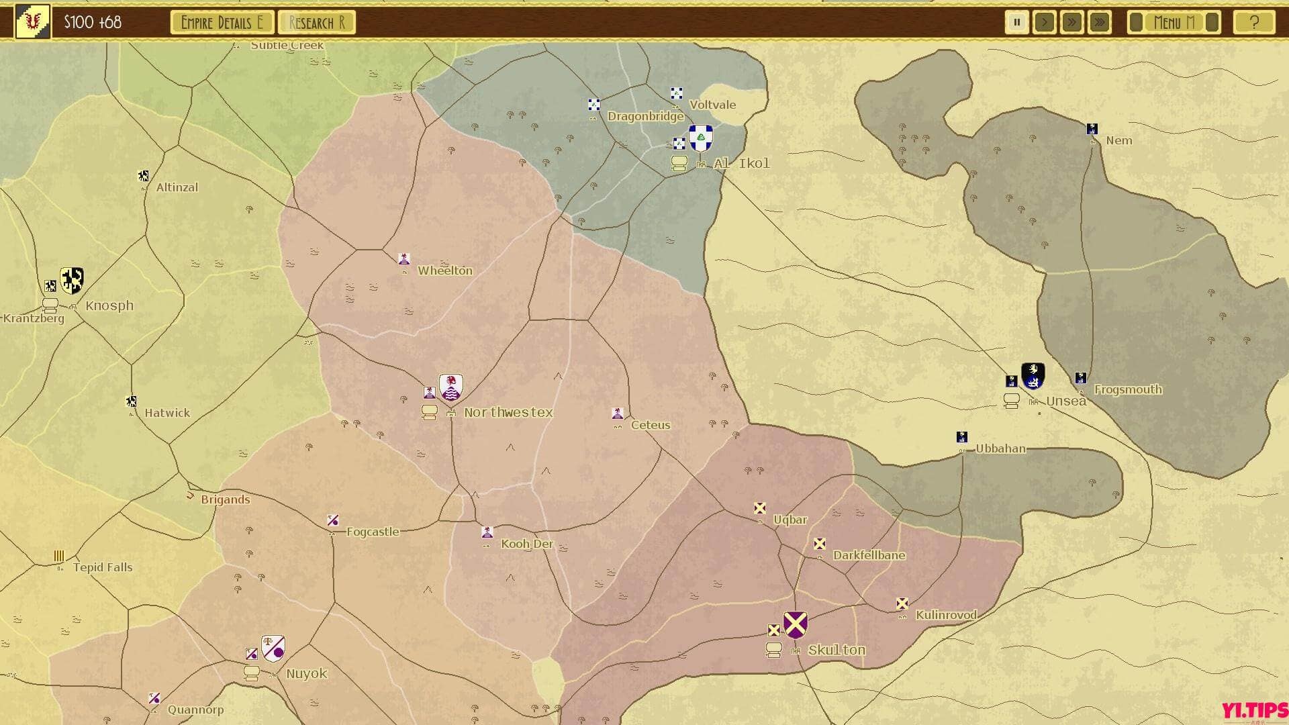
Task: Click the treasury amount $100 +68
Action: click(93, 22)
